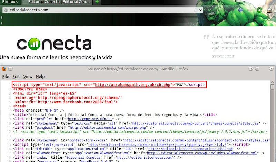Open the View menu in the source window
Viewport: 276px width, 162px height.
(x=28, y=77)
